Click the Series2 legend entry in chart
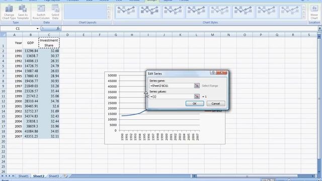 point(213,111)
